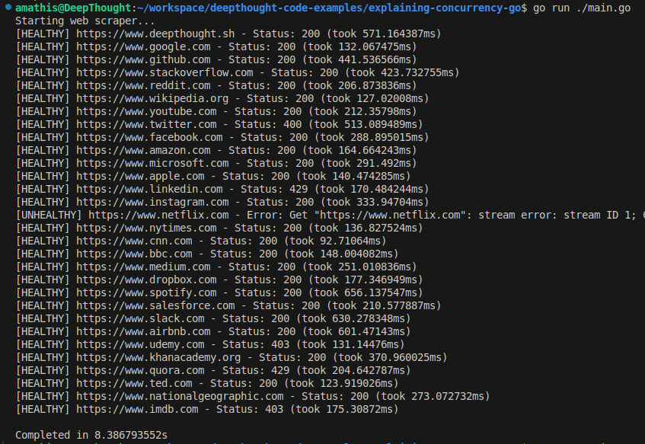Click the blue command decoration dot
The width and height of the screenshot is (645, 444).
pyautogui.click(x=8, y=7)
